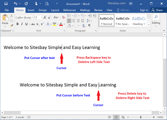
Task: Open the Mailings tab
Action: point(85,10)
